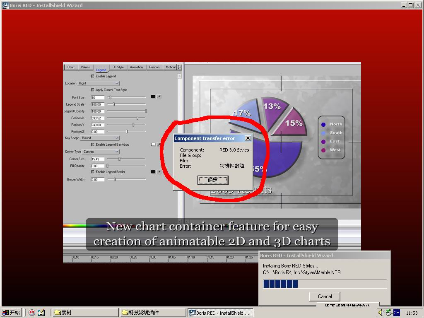Click the Fill Opacity slider handle

pos(107,166)
